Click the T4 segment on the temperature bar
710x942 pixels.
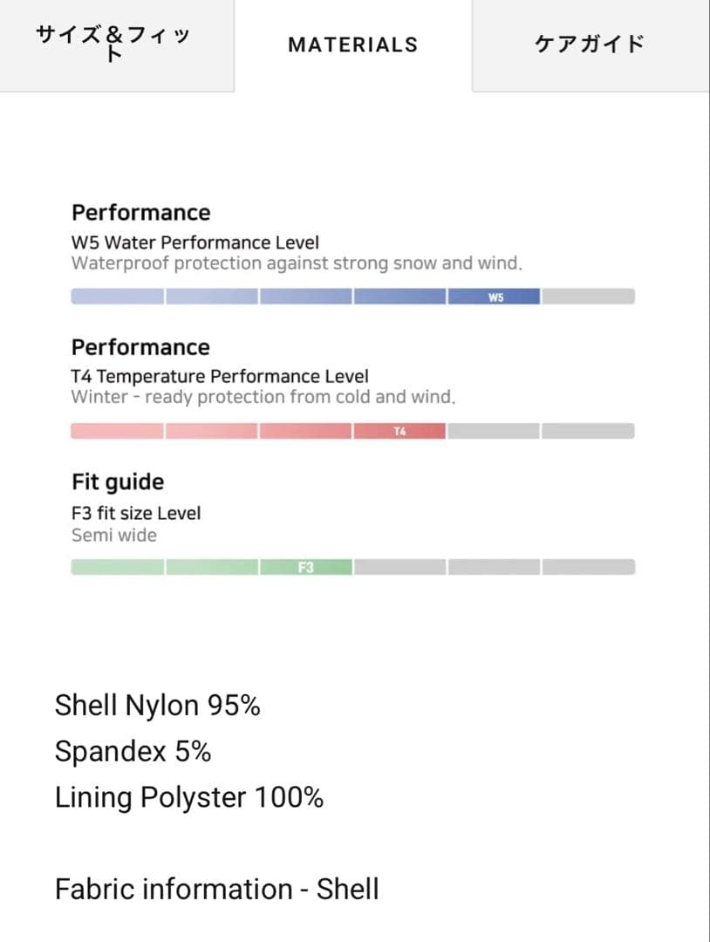coord(399,431)
